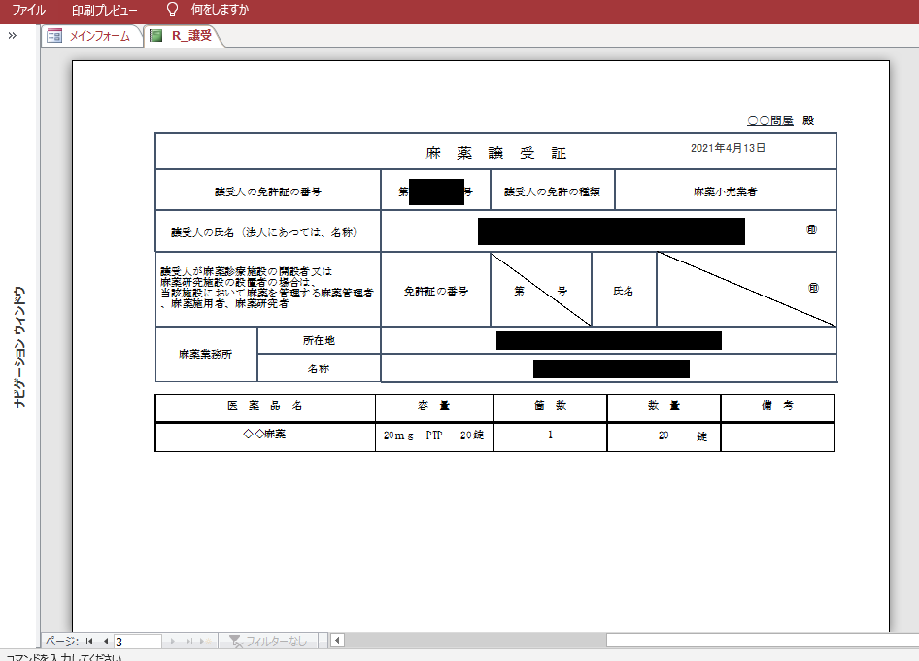
Task: Click horizontal scrollbar left arrow
Action: (338, 641)
